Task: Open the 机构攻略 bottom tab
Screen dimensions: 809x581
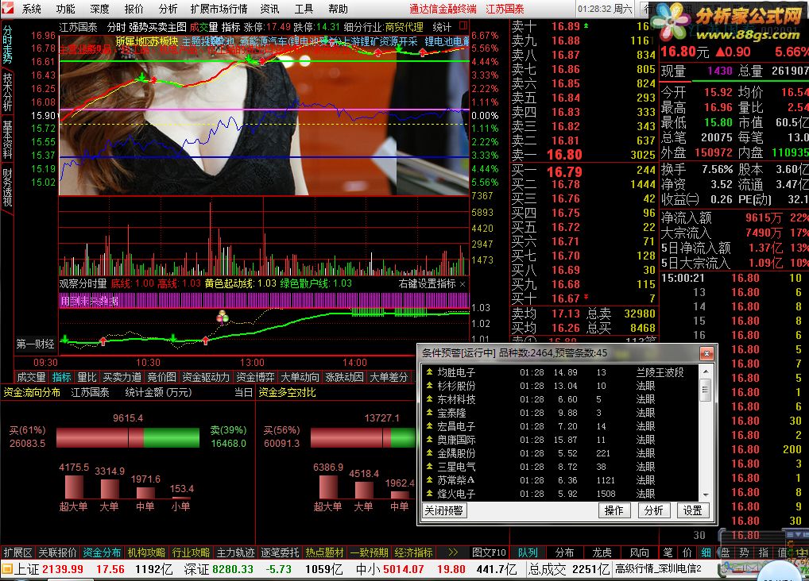Action: pos(146,552)
